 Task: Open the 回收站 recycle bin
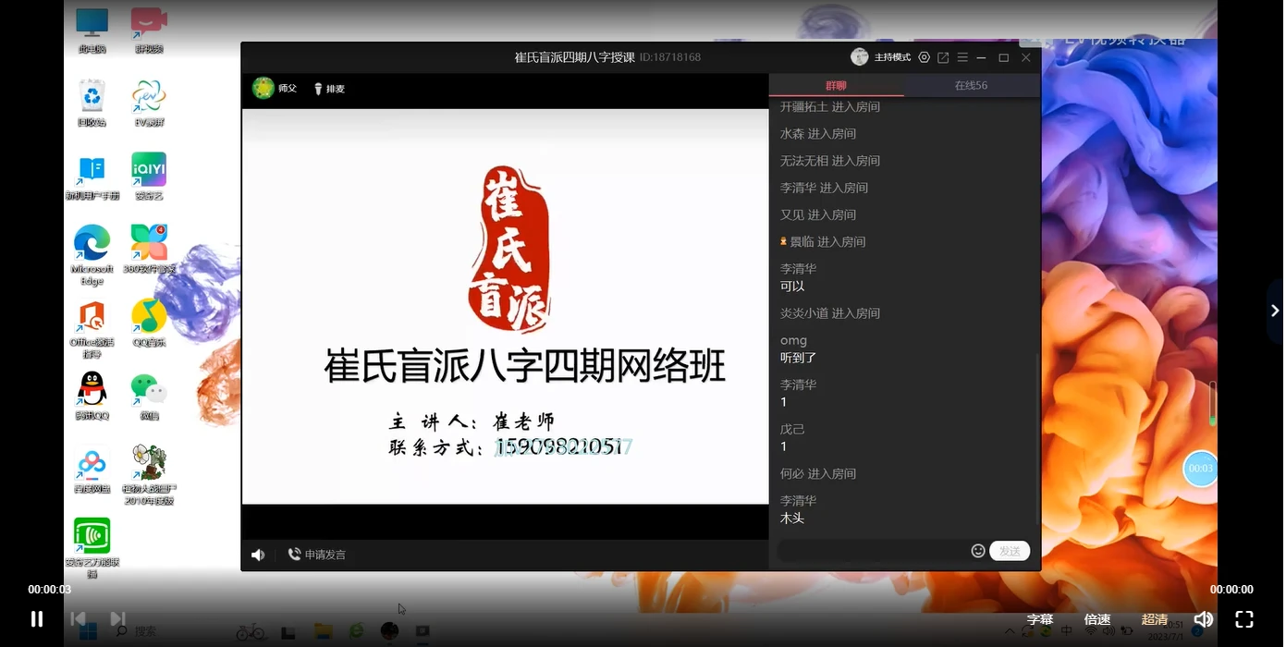92,103
